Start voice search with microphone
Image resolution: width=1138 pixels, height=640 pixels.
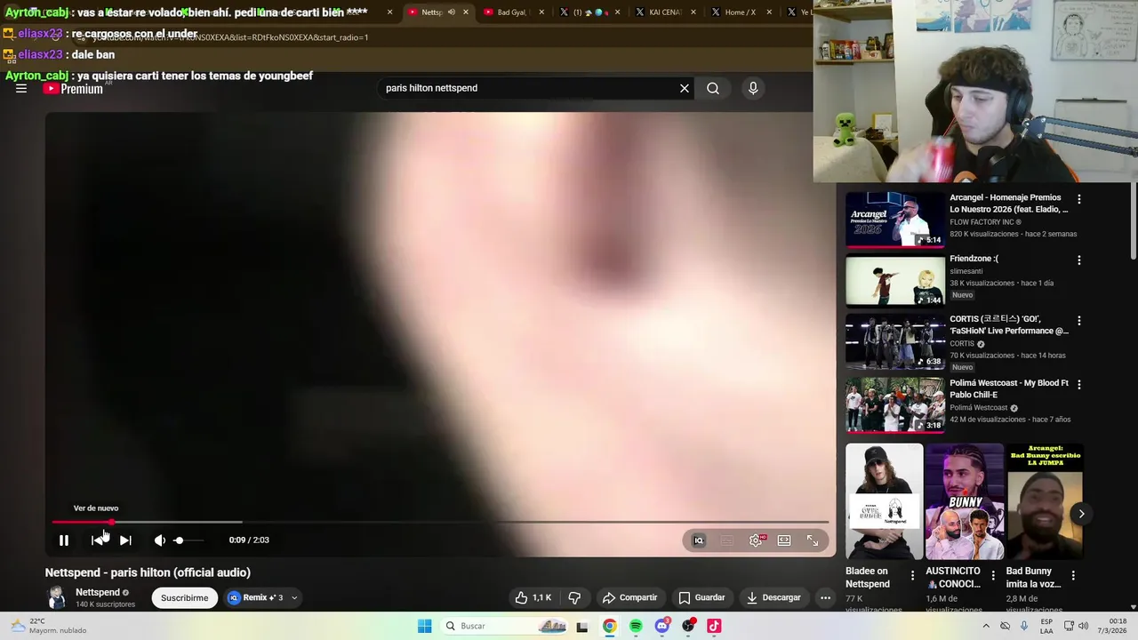(753, 88)
